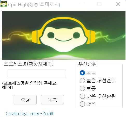Close the Cpu High window
The image size is (126, 117).
[x=118, y=4]
